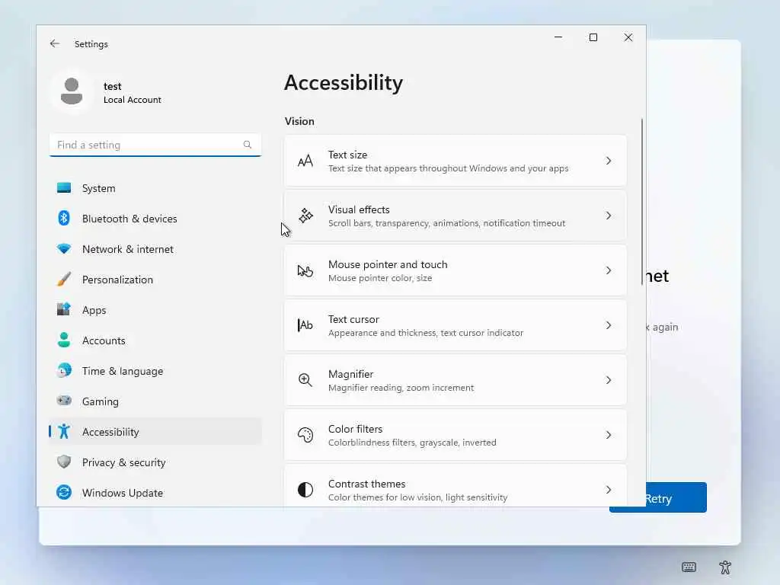Image resolution: width=780 pixels, height=585 pixels.
Task: Open accessibility icon at bottom-right of screen
Action: coord(725,567)
